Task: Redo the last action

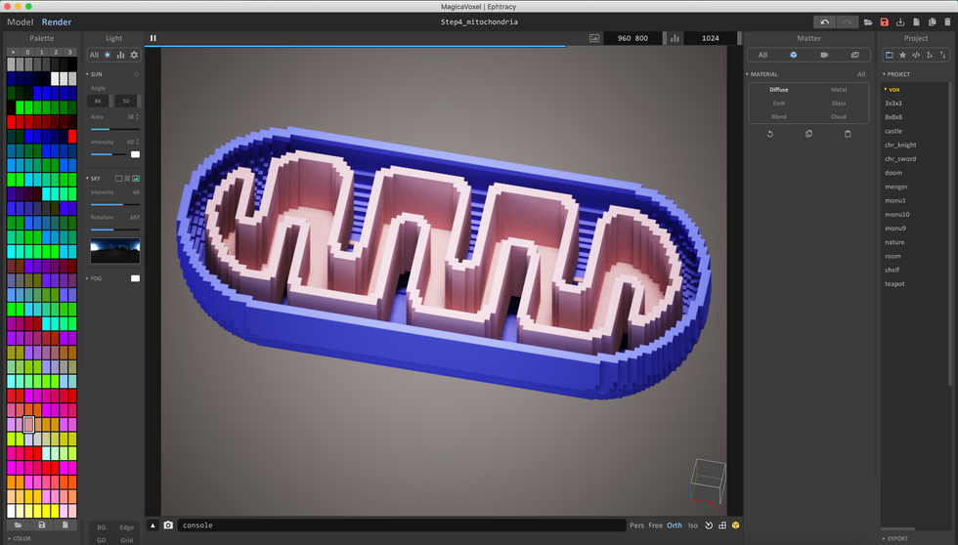Action: coord(847,21)
